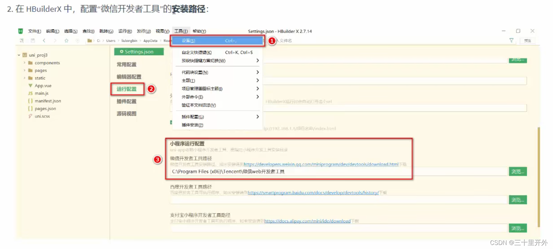Click the uni_proj3 project icon
553x249 pixels.
click(25, 55)
